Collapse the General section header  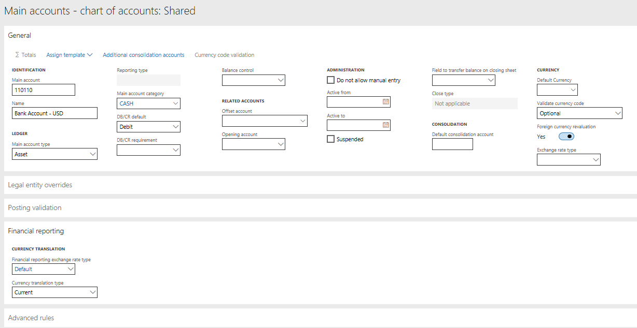point(20,36)
